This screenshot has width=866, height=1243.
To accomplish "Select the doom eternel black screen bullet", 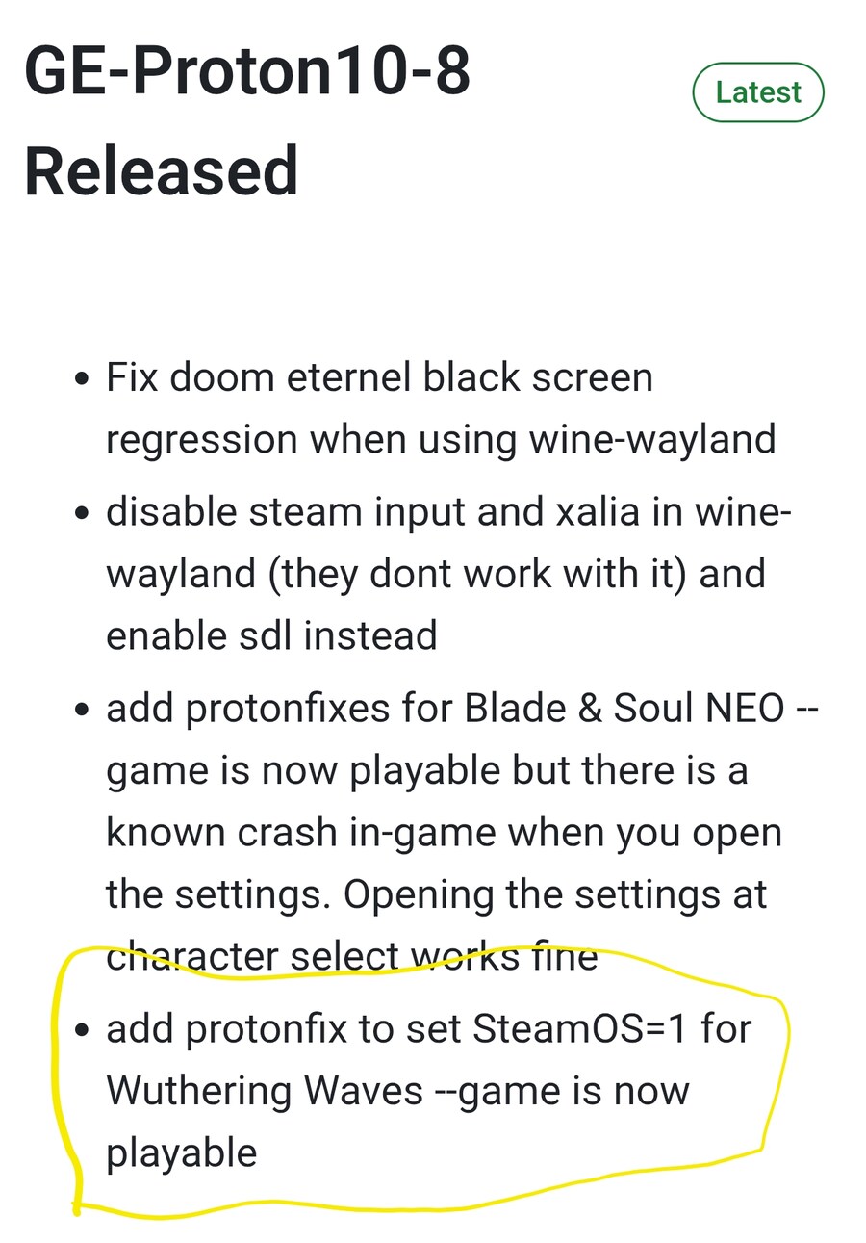I will [x=379, y=376].
